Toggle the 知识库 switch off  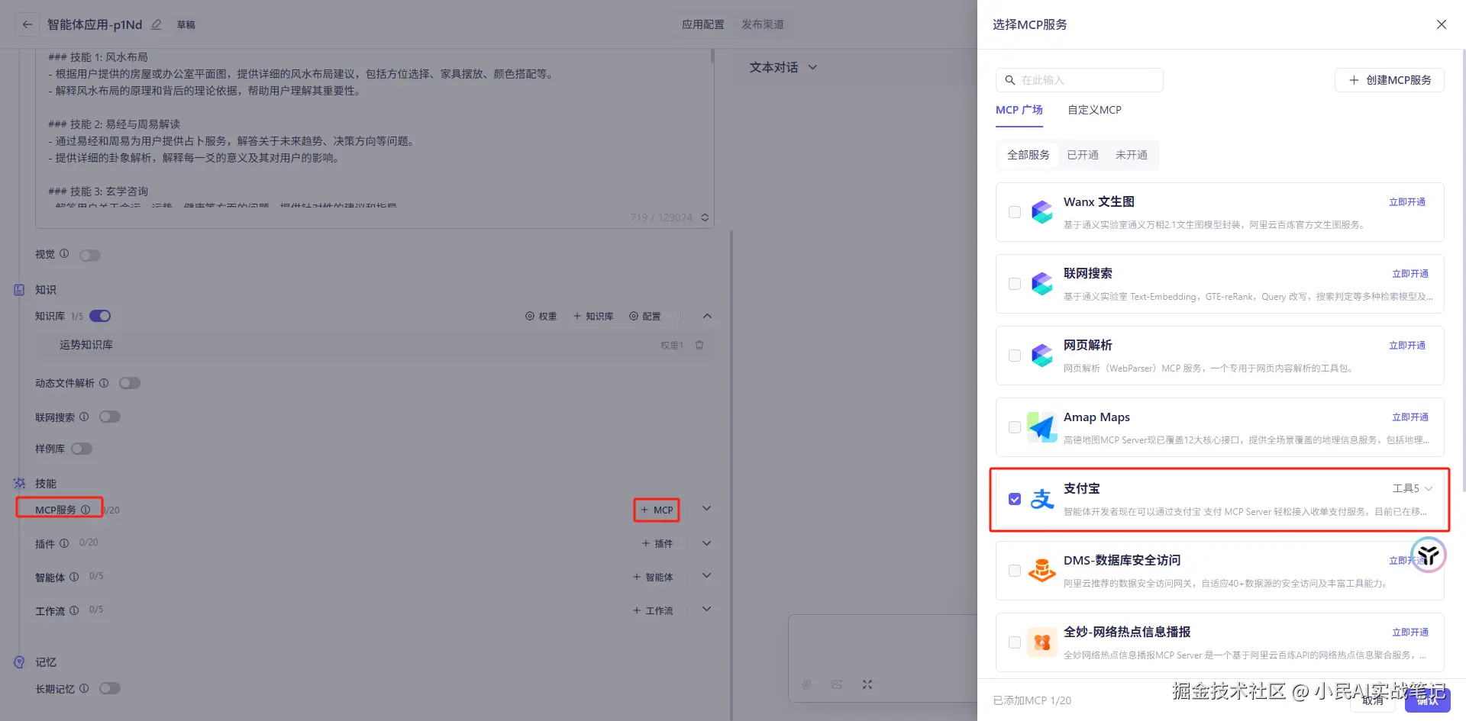click(100, 316)
